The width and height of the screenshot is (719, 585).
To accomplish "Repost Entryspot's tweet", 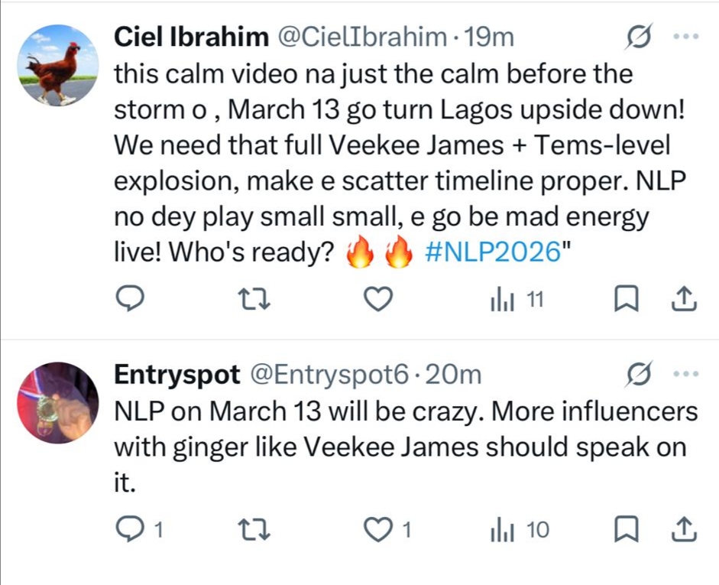I will click(x=253, y=529).
